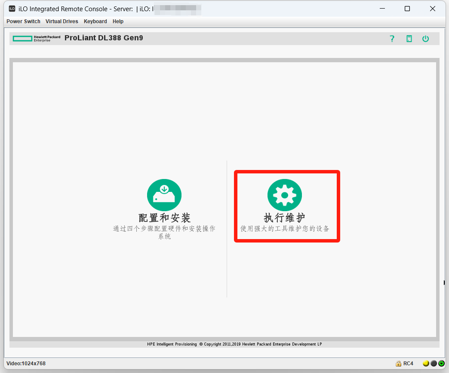Image resolution: width=449 pixels, height=373 pixels.
Task: Select the 执行维护 heading text
Action: coord(285,218)
